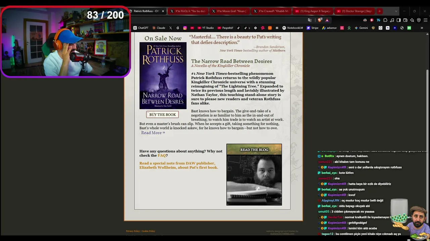Close the Patrick Rothfuss tab
This screenshot has width=430, height=241.
pos(163,11)
